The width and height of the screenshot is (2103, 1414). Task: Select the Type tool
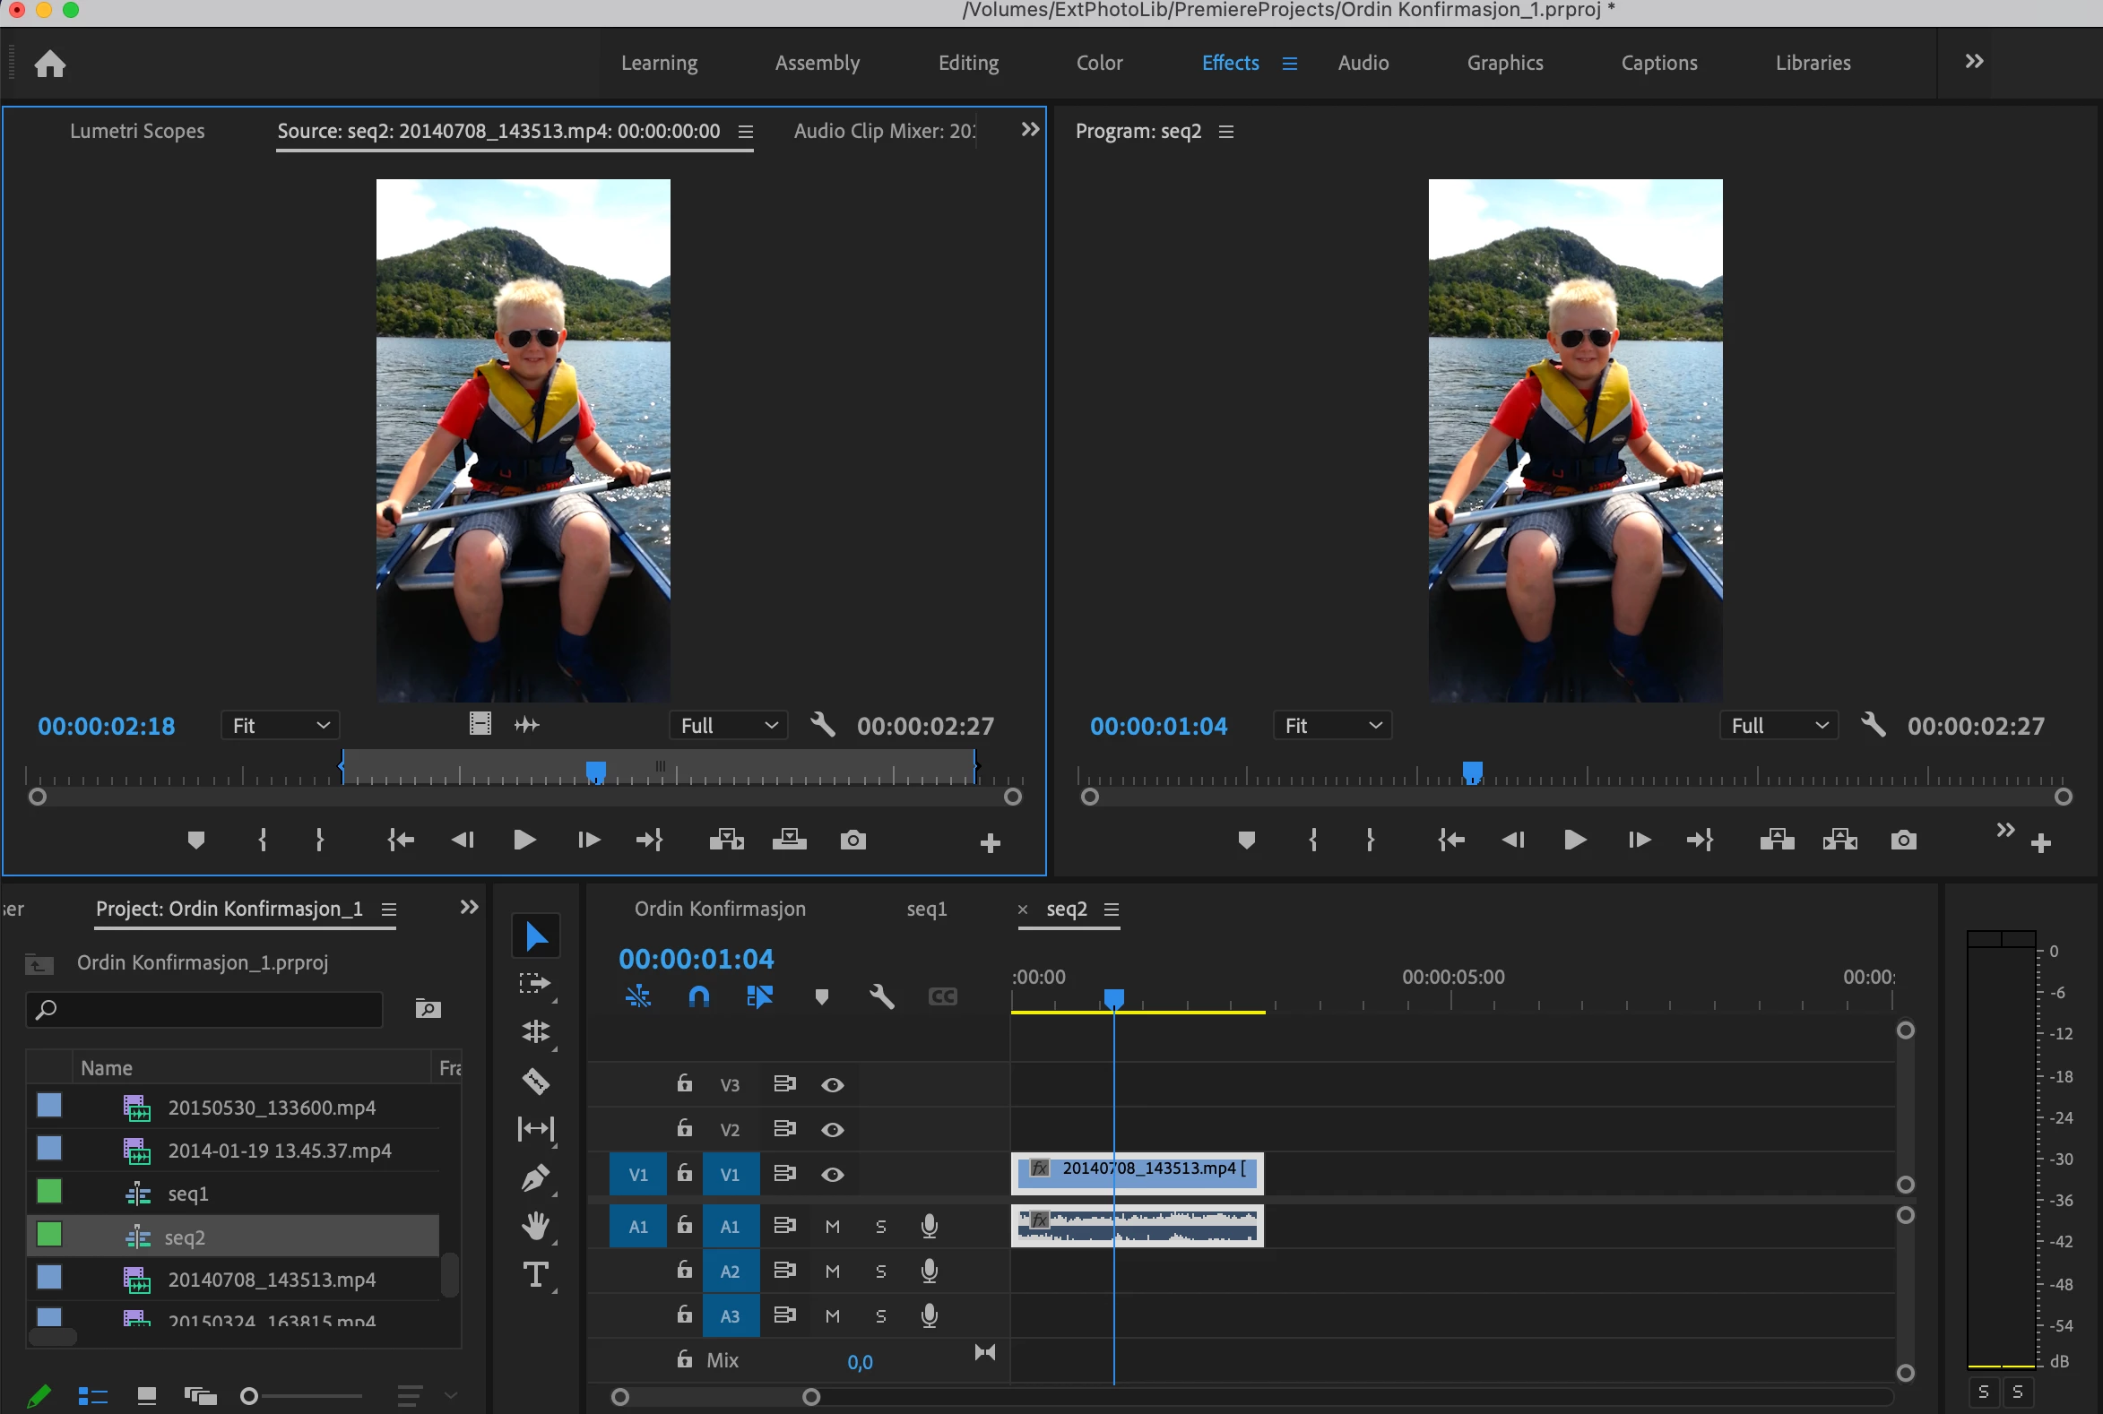pos(536,1274)
